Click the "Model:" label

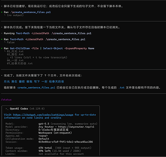[x=10, y=124]
